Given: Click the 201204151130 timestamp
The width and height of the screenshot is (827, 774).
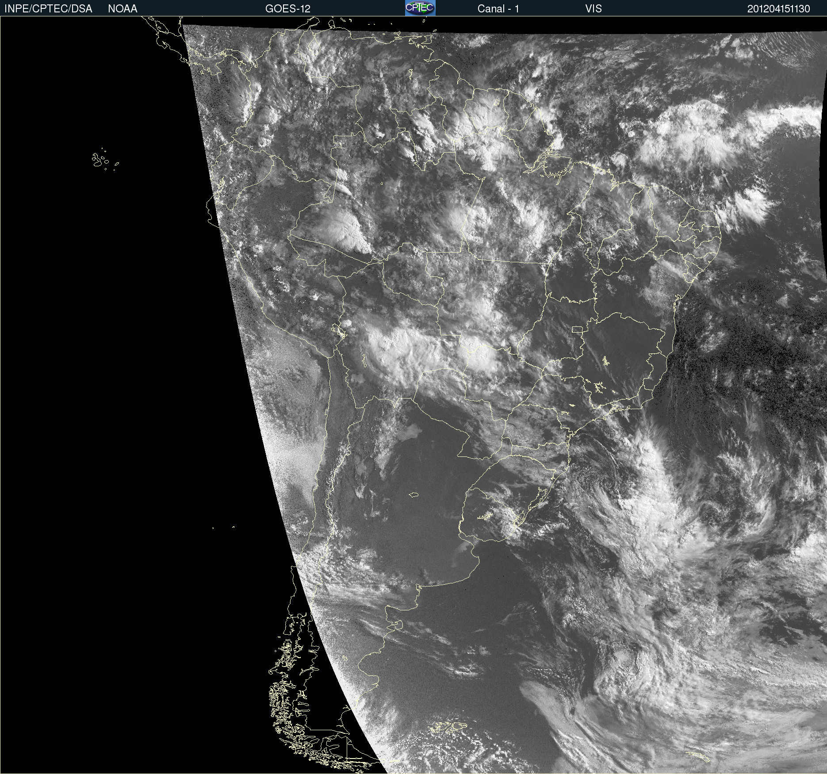Looking at the screenshot, I should [x=778, y=9].
